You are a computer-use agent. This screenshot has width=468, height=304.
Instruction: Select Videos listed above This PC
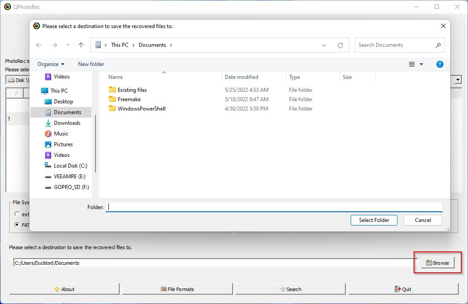(57, 77)
